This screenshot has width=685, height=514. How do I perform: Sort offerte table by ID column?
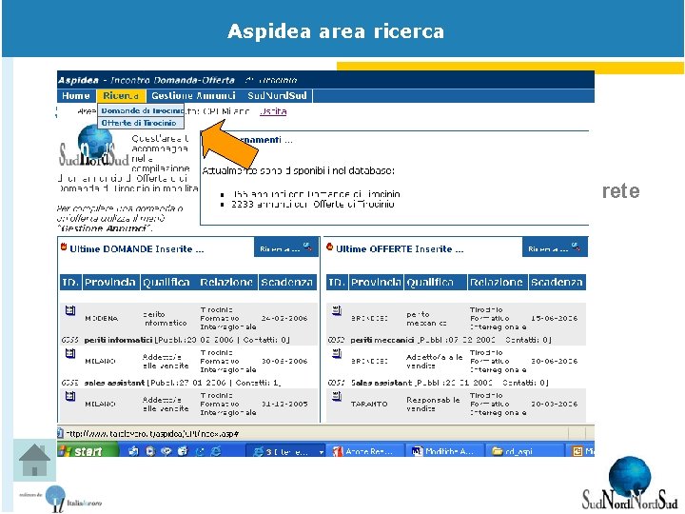(x=337, y=283)
